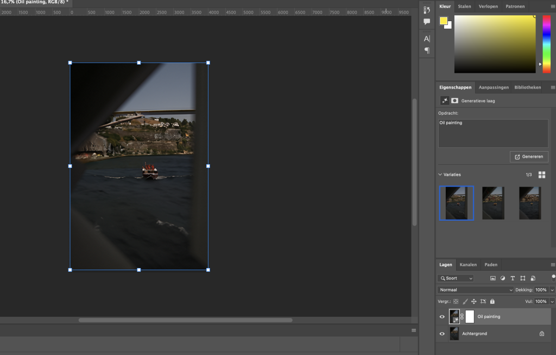Click the lock all icon in Vergr. row
The width and height of the screenshot is (556, 355).
492,301
